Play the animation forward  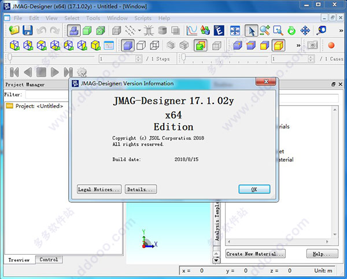pyautogui.click(x=55, y=72)
